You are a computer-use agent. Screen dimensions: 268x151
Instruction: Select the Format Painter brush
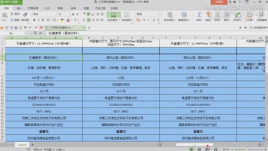click(x=25, y=15)
